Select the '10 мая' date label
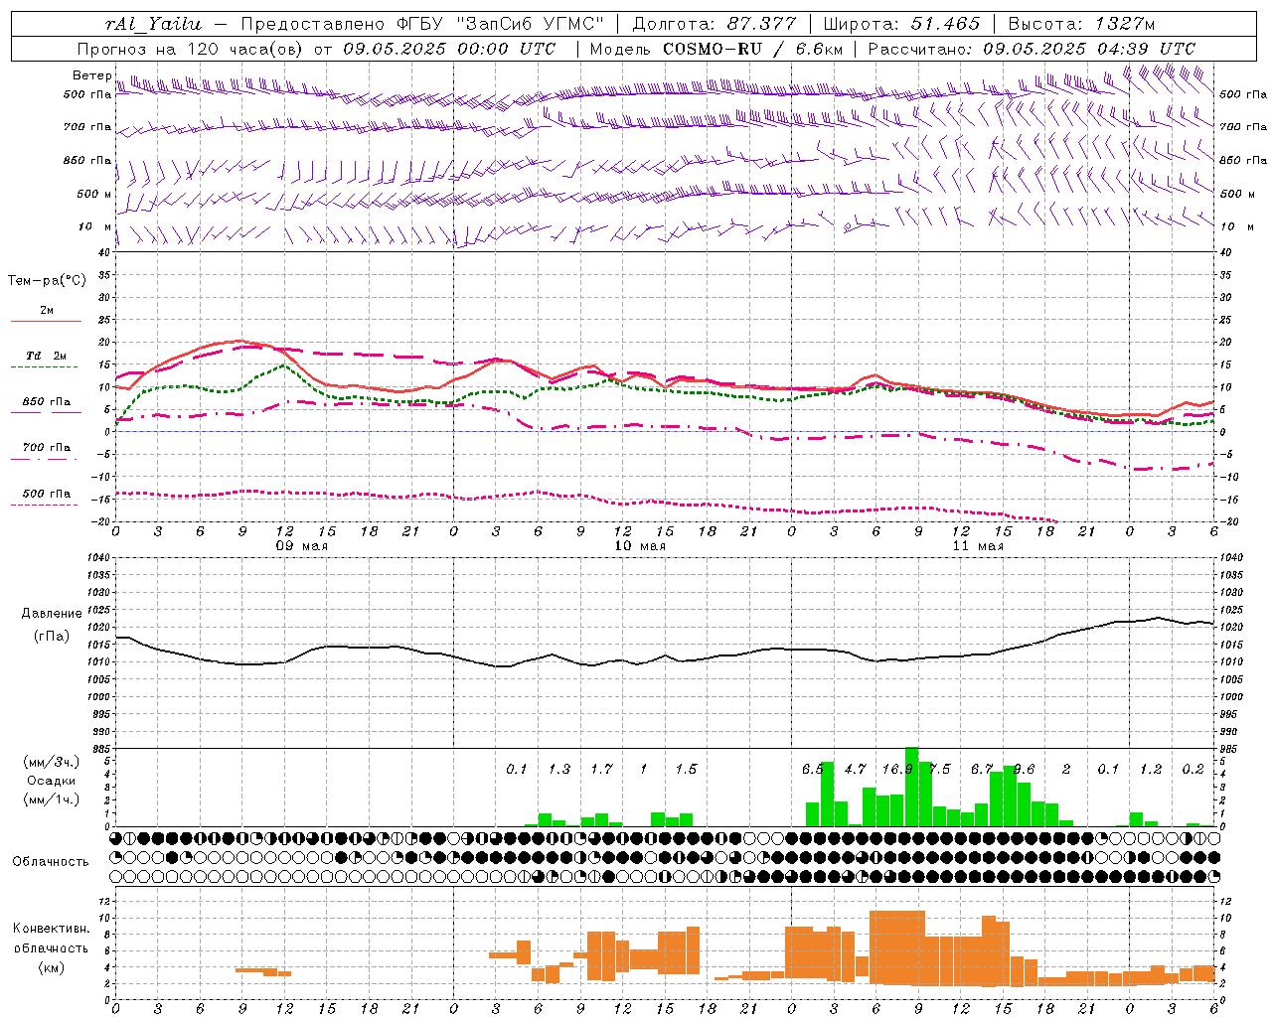The height and width of the screenshot is (1017, 1272). click(640, 546)
